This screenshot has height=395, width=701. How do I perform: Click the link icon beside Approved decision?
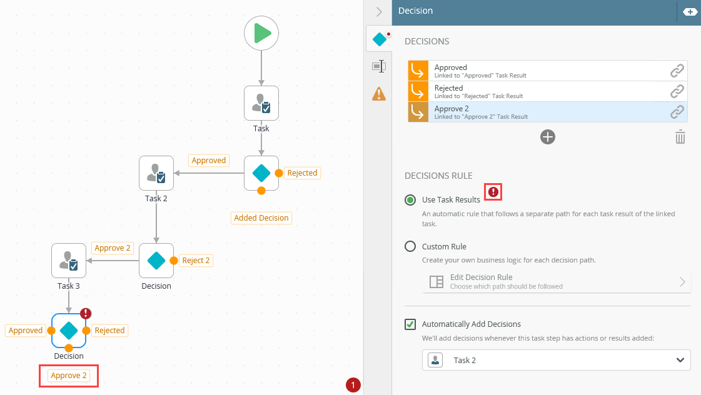[x=677, y=71]
